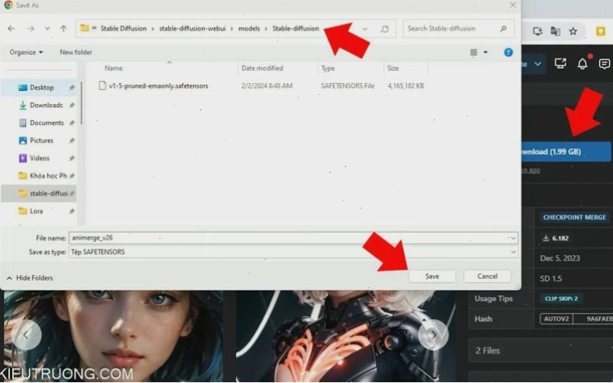Screen dimensions: 613x383
Task: Open 'Save as type' Tệp SAFETENSORS dropdown
Action: tap(293, 252)
